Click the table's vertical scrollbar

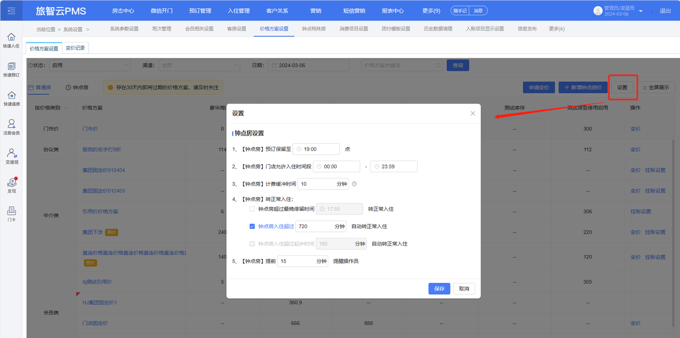click(673, 232)
